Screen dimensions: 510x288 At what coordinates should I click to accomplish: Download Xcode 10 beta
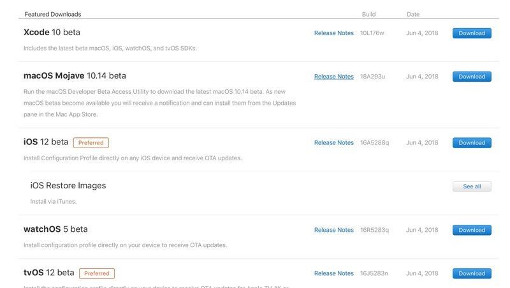472,33
